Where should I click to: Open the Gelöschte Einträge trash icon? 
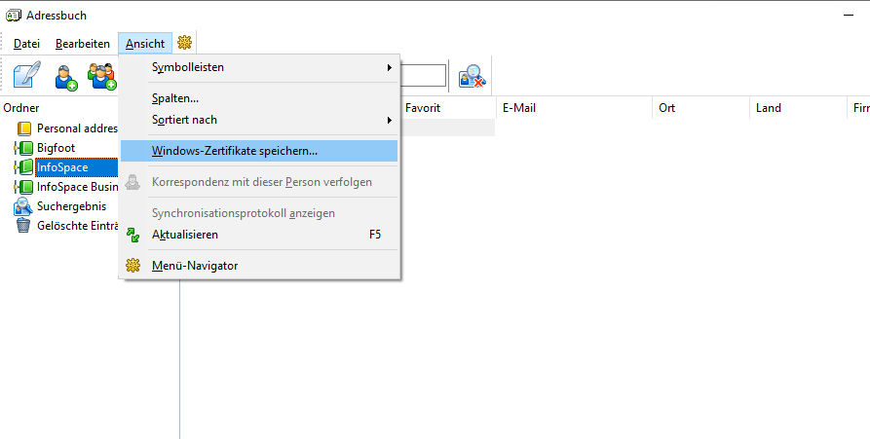point(23,225)
